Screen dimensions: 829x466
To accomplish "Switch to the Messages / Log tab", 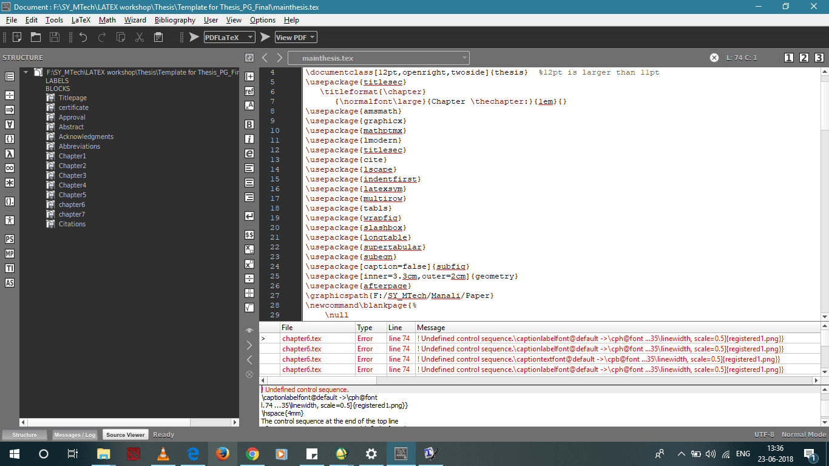I will tap(75, 434).
